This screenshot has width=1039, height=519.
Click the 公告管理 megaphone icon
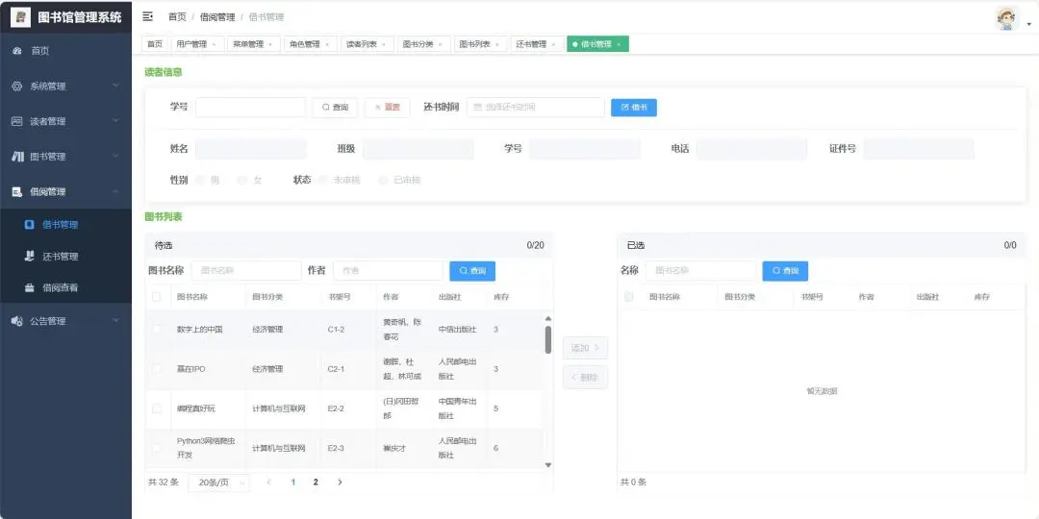click(x=17, y=320)
